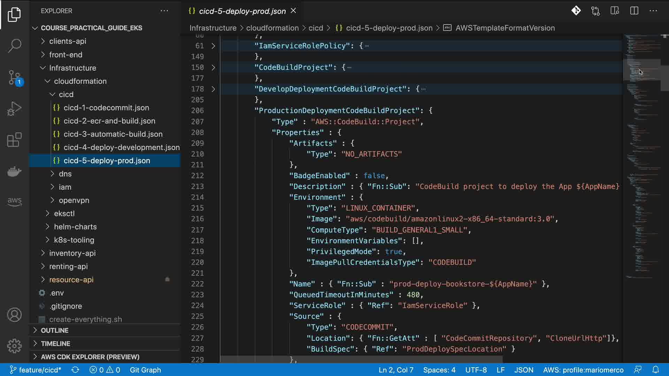Open Run and Debug view

coord(14,109)
